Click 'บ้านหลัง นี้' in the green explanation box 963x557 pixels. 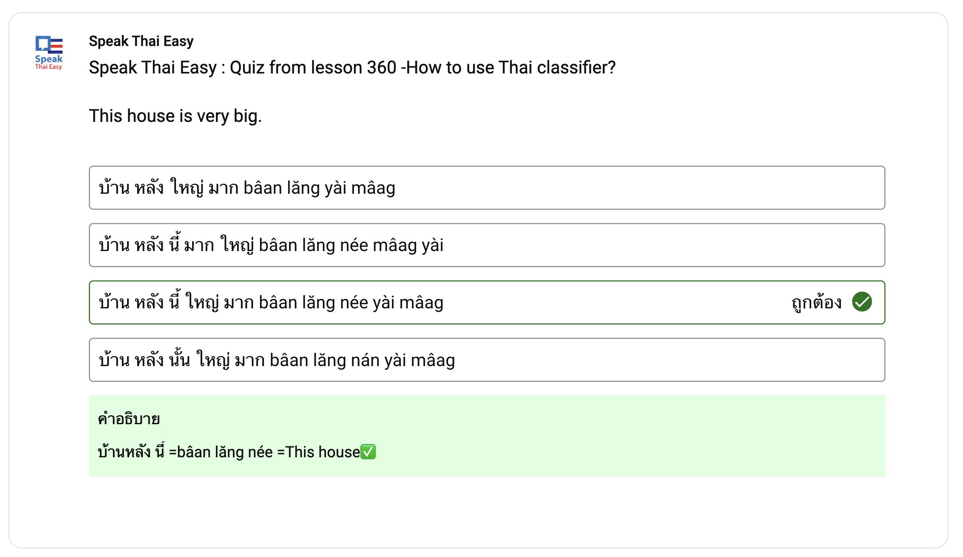[131, 451]
